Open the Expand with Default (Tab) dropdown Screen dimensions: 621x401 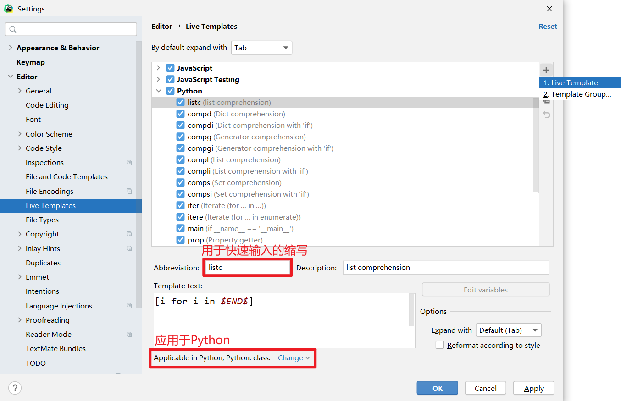point(508,330)
